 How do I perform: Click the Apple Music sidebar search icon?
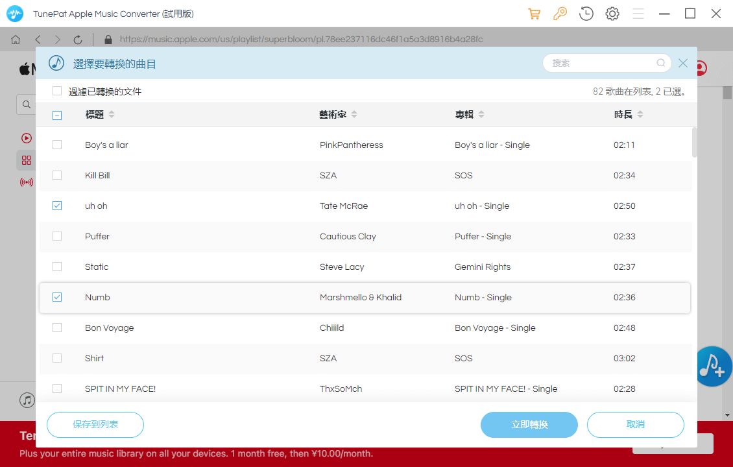click(x=27, y=104)
